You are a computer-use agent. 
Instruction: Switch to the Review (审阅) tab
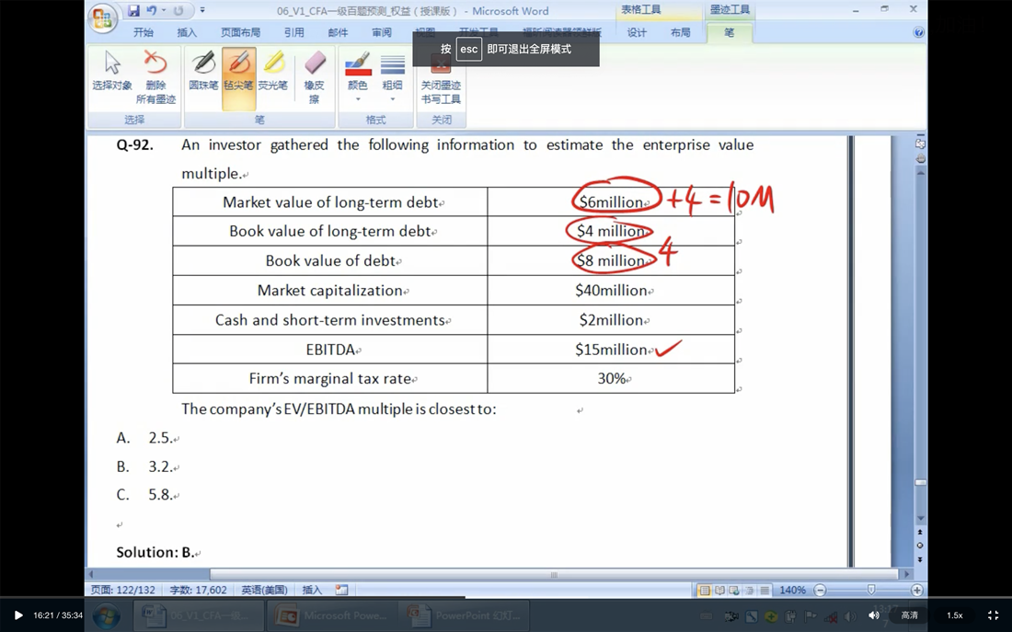coord(382,32)
